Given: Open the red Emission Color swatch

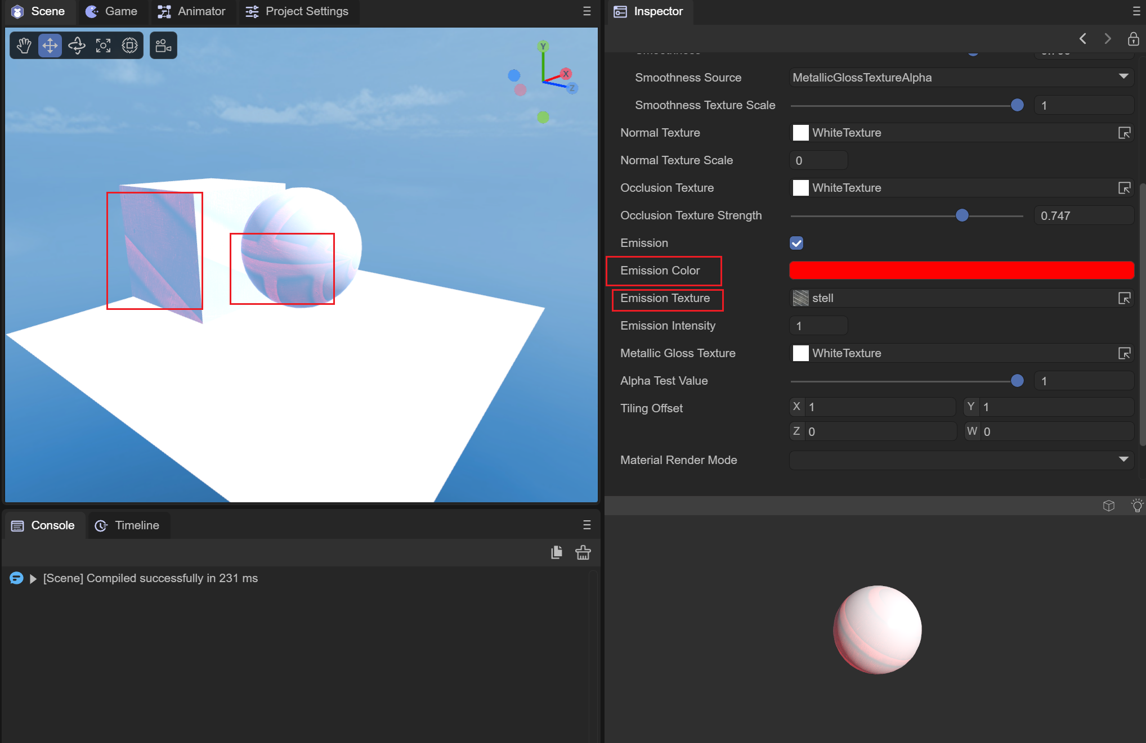Looking at the screenshot, I should point(961,271).
